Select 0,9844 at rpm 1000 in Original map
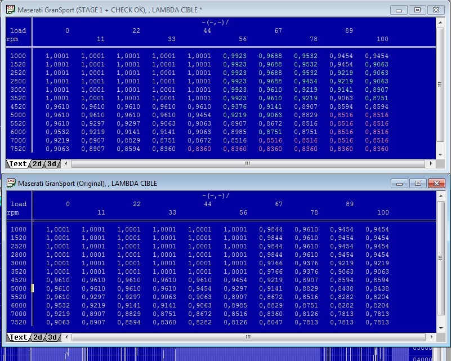 [x=271, y=229]
